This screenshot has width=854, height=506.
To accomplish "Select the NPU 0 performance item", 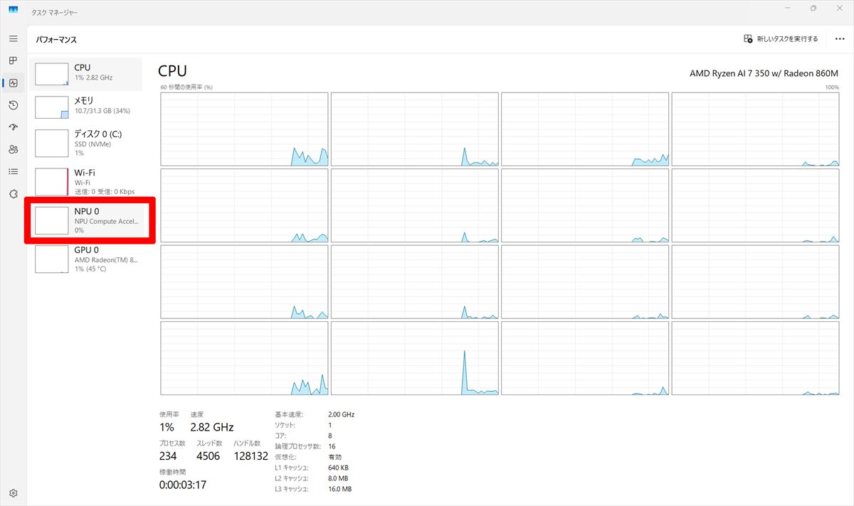I will pyautogui.click(x=87, y=220).
